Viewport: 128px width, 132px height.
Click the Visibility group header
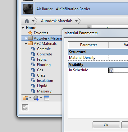tap(98, 64)
